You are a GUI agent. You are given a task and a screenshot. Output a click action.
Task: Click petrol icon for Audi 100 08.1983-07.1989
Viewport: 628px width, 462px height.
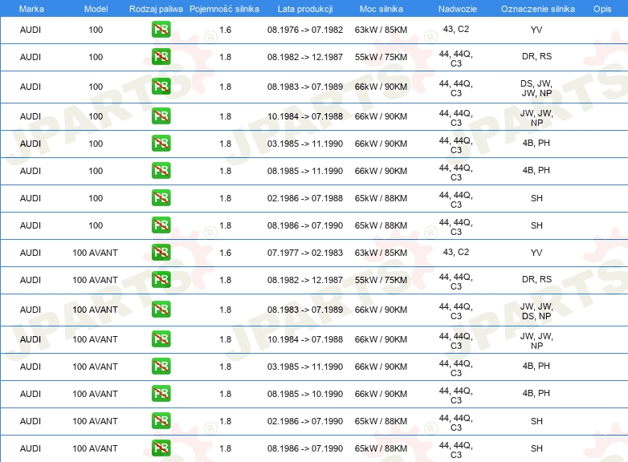click(x=161, y=87)
